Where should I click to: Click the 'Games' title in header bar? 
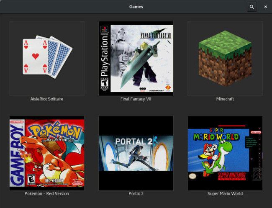pos(136,7)
